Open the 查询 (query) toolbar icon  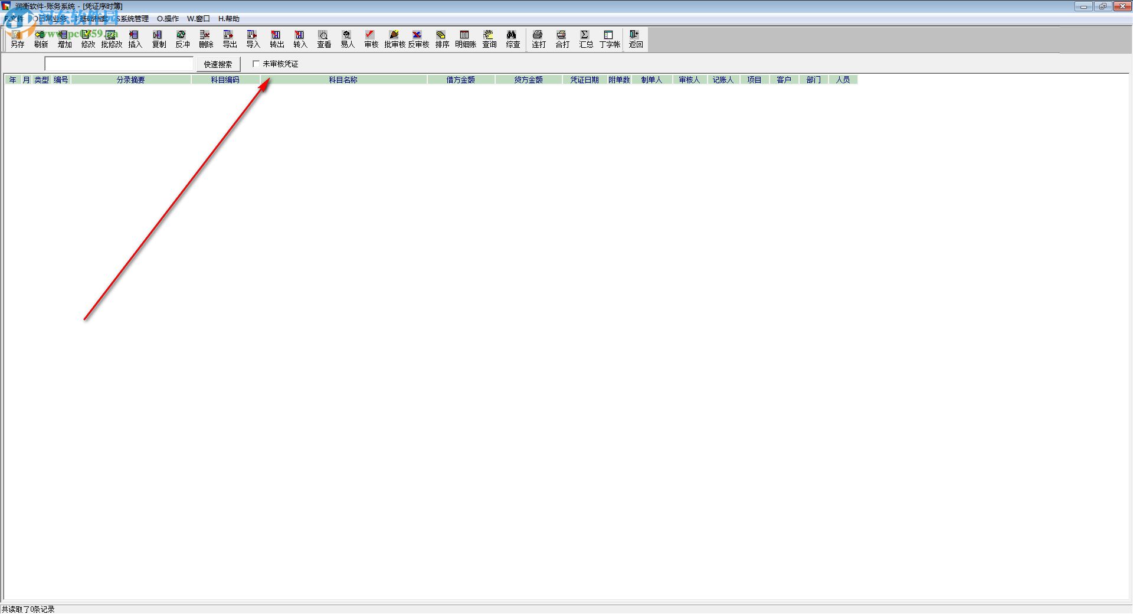(489, 39)
